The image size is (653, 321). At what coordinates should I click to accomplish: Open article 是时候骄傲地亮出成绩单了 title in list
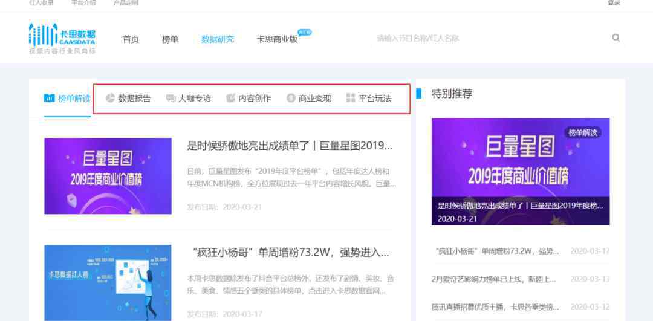point(290,146)
